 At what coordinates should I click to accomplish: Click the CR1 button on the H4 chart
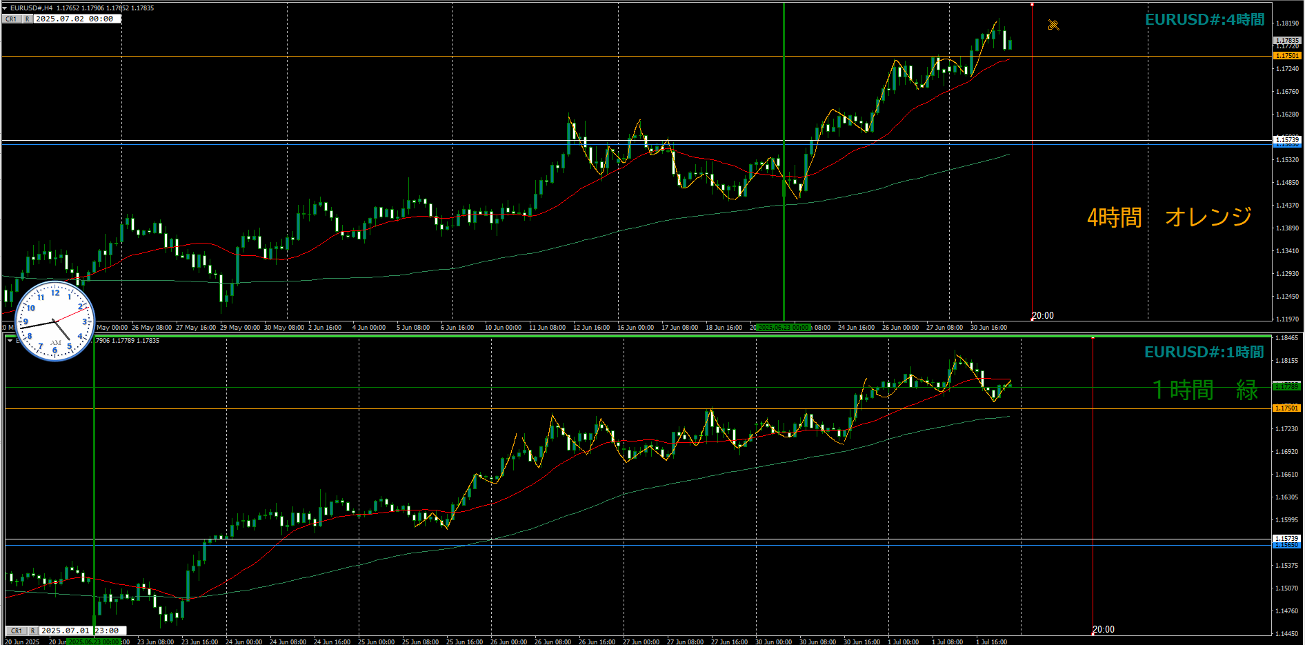(12, 19)
